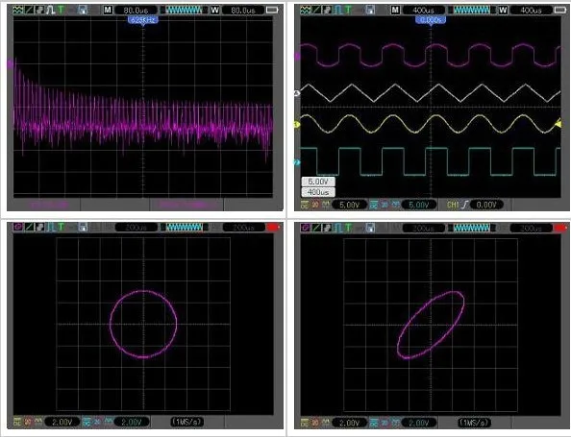Click the 5.00V popup label above 400us
Viewport: 571px width, 437px height.
(x=318, y=182)
